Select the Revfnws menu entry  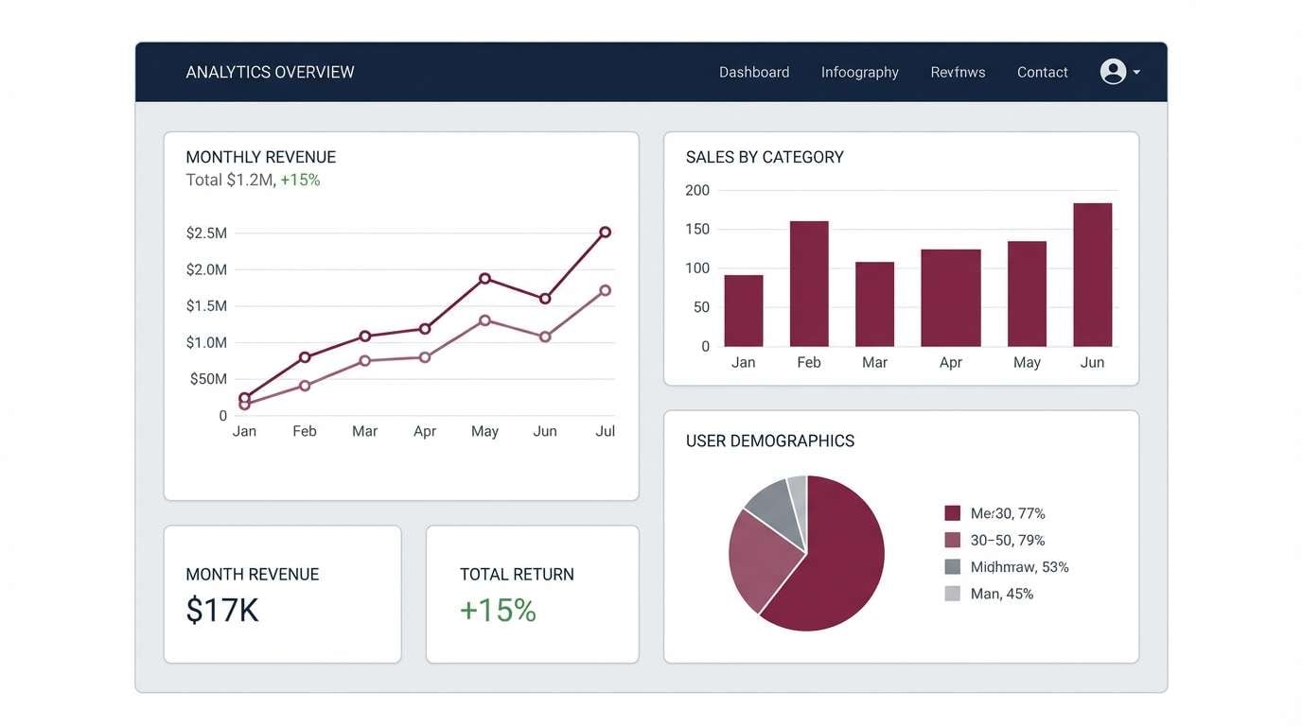click(x=958, y=72)
